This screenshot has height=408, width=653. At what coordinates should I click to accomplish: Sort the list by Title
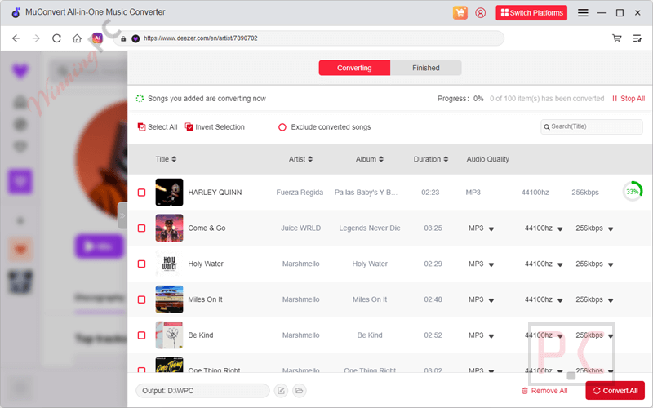[x=166, y=159]
